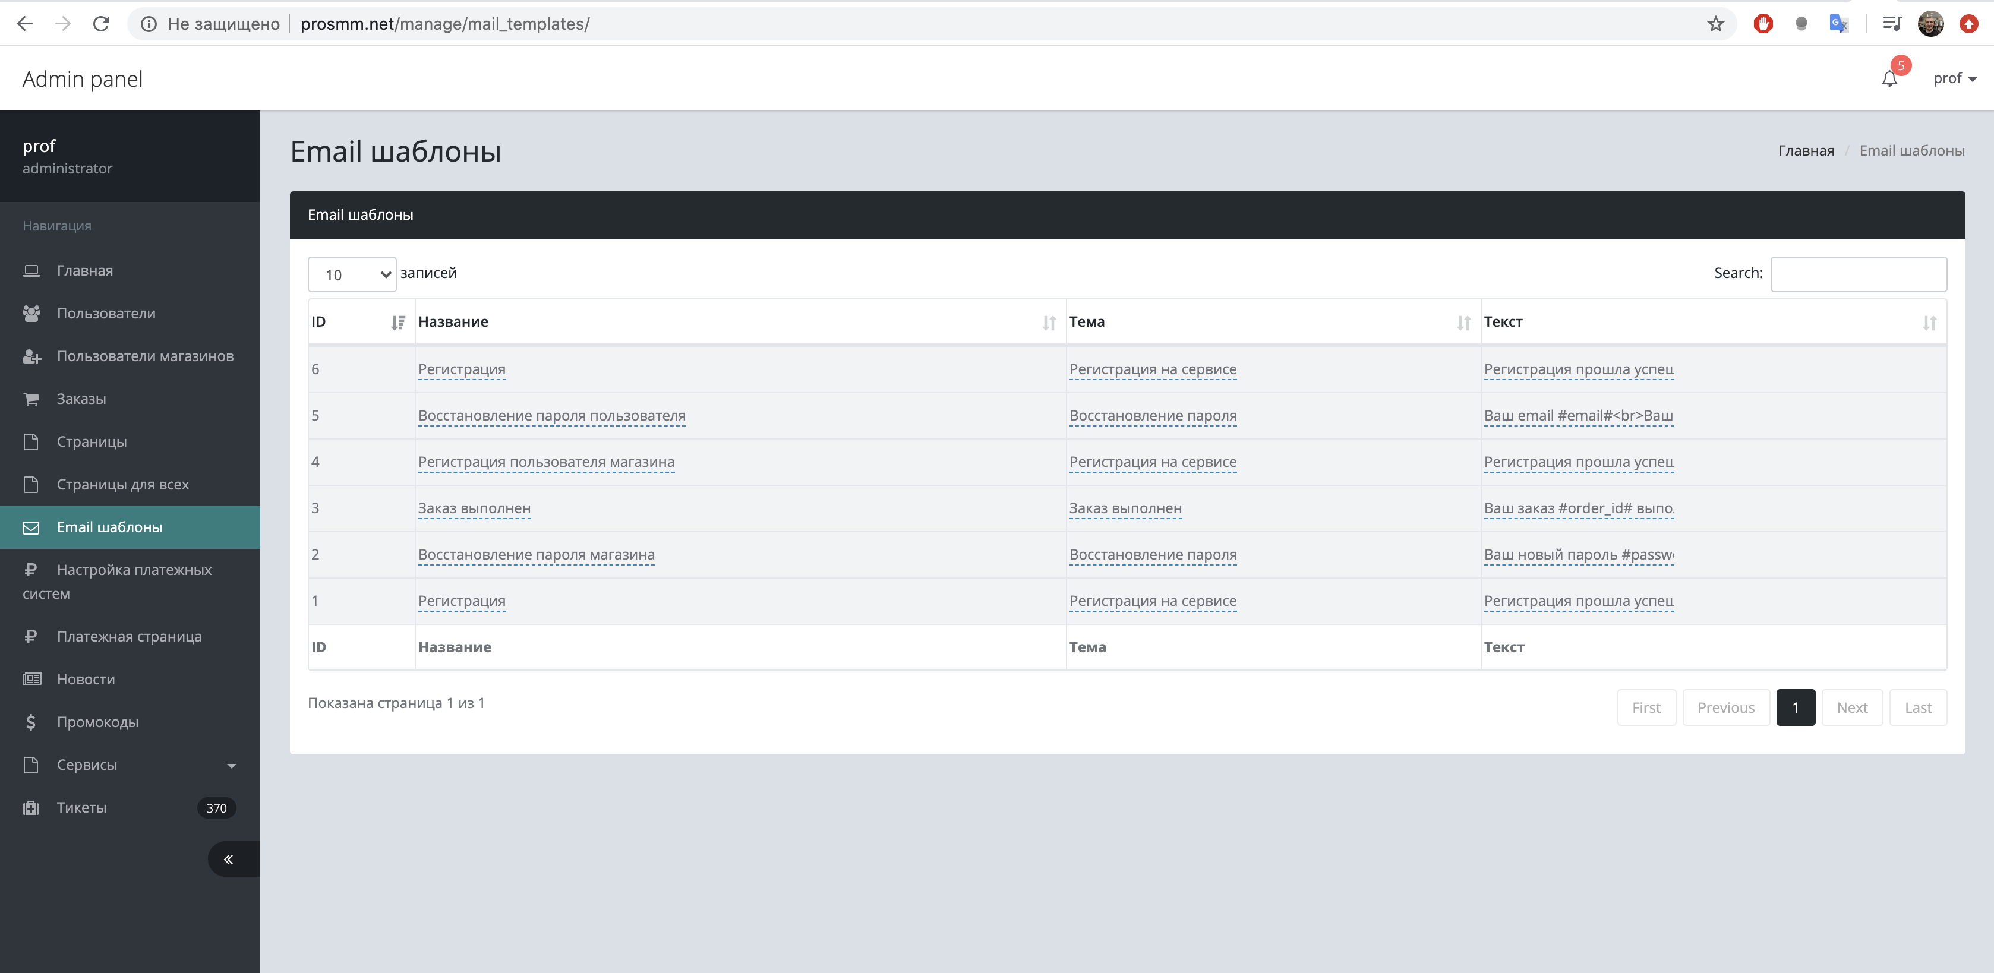Viewport: 1994px width, 973px height.
Task: Edit name Восстановление пароля магазина
Action: 537,555
